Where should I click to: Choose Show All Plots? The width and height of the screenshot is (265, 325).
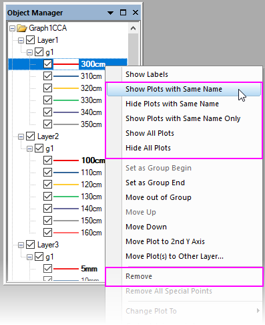pyautogui.click(x=150, y=133)
